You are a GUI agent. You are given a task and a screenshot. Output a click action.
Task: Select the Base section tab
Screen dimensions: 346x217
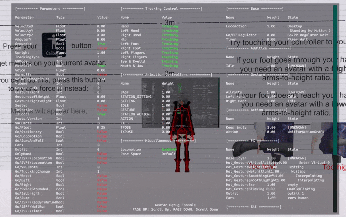pyautogui.click(x=254, y=8)
